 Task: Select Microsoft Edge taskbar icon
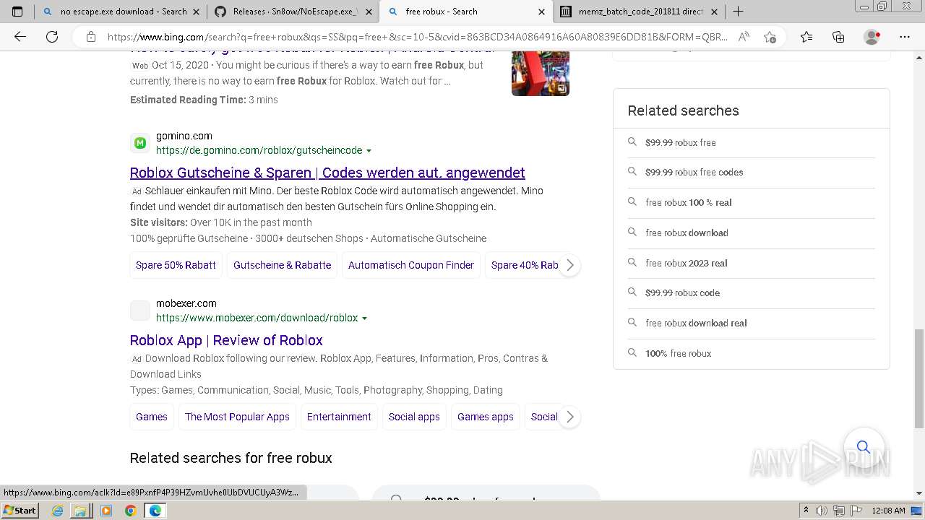[155, 511]
